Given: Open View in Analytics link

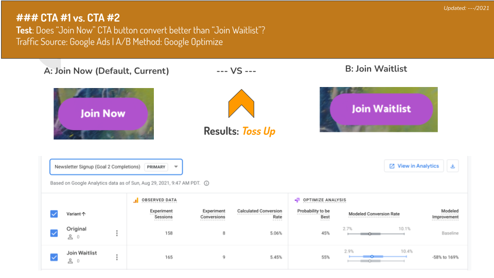Looking at the screenshot, I should [414, 166].
